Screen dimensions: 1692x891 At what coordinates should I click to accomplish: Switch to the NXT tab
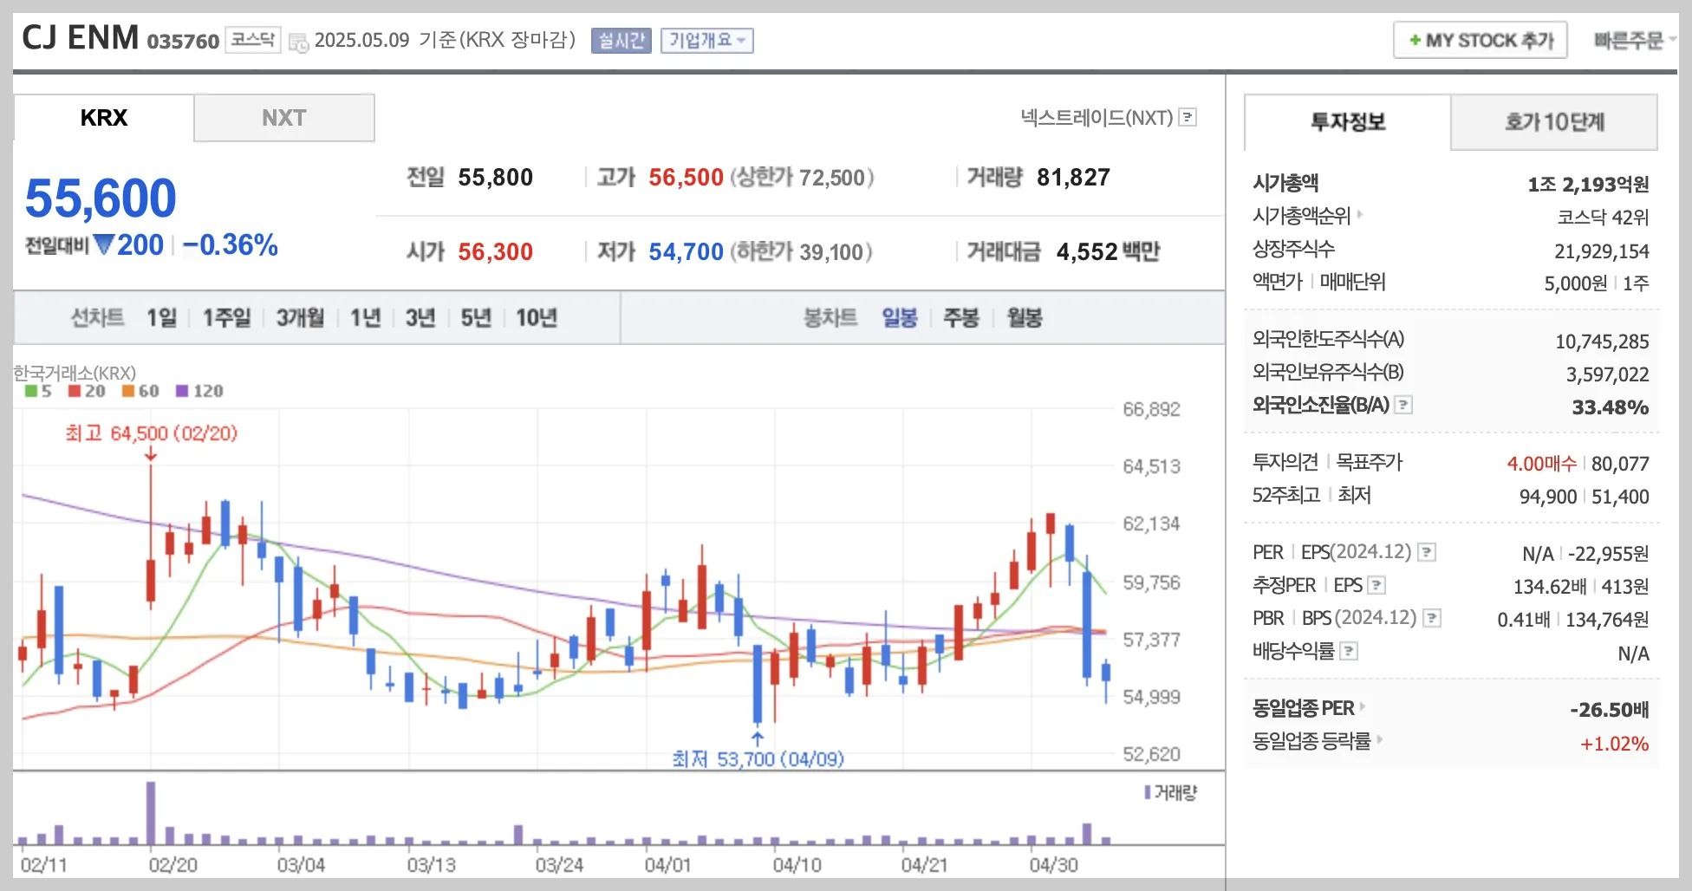point(284,118)
